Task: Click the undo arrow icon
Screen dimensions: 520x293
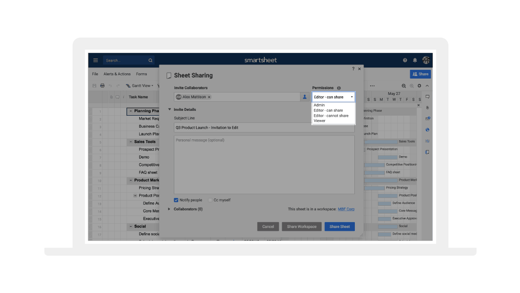Action: click(110, 86)
